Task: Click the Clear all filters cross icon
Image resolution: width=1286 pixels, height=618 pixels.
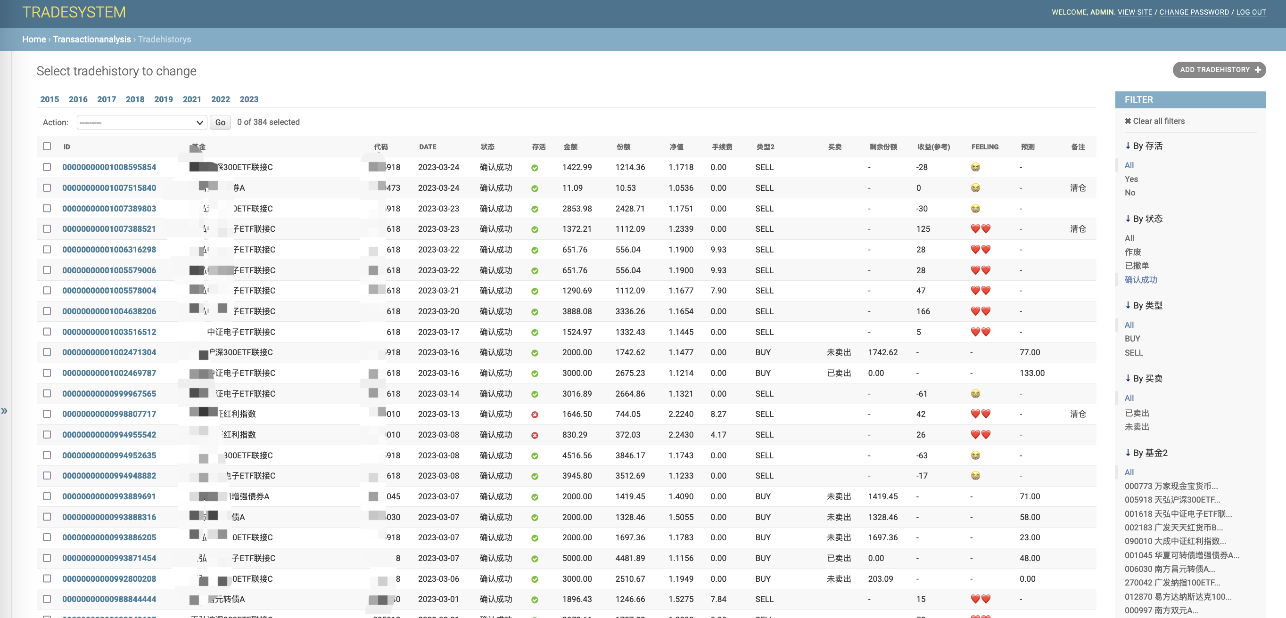Action: (x=1128, y=121)
